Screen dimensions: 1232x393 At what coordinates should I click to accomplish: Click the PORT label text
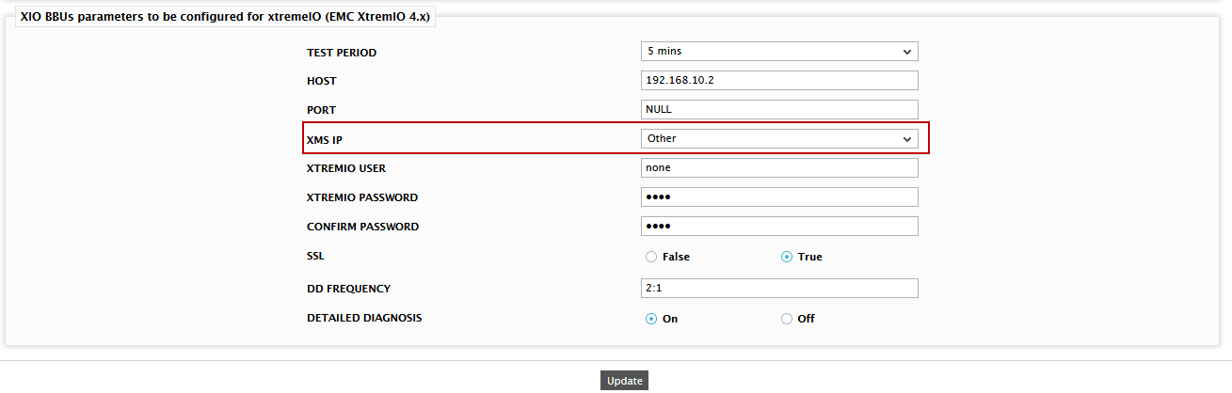tap(321, 110)
